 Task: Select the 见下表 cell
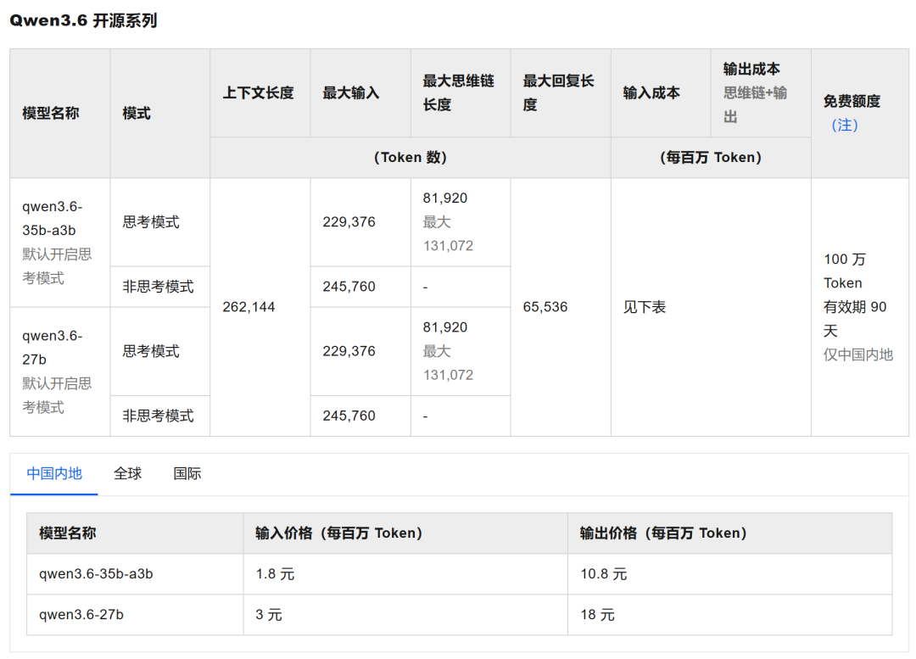click(x=643, y=307)
